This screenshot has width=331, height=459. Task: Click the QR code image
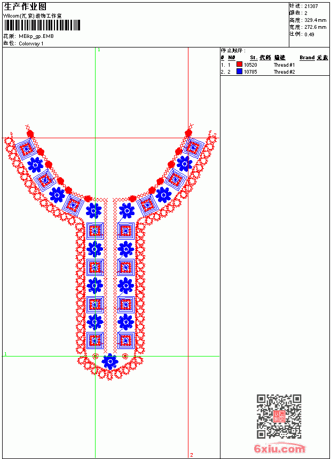(279, 416)
